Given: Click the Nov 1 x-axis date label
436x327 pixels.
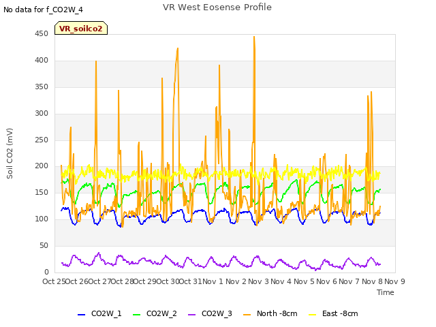Looking at the screenshot, I should [x=213, y=281].
